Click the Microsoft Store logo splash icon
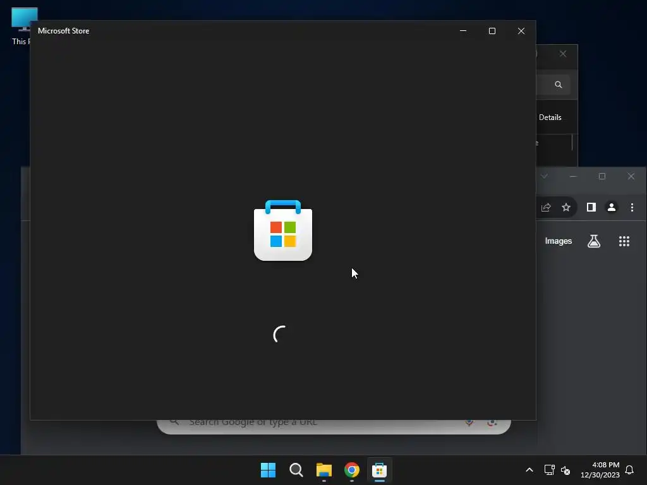This screenshot has width=647, height=485. pyautogui.click(x=283, y=231)
